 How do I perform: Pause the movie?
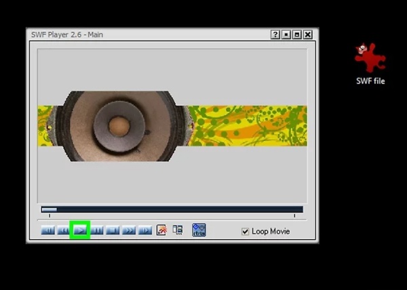[96, 230]
